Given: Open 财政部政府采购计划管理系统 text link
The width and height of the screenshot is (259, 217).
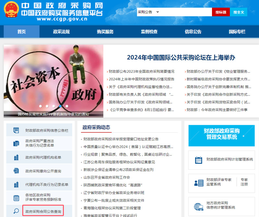Looking at the screenshot, I should tap(230, 159).
